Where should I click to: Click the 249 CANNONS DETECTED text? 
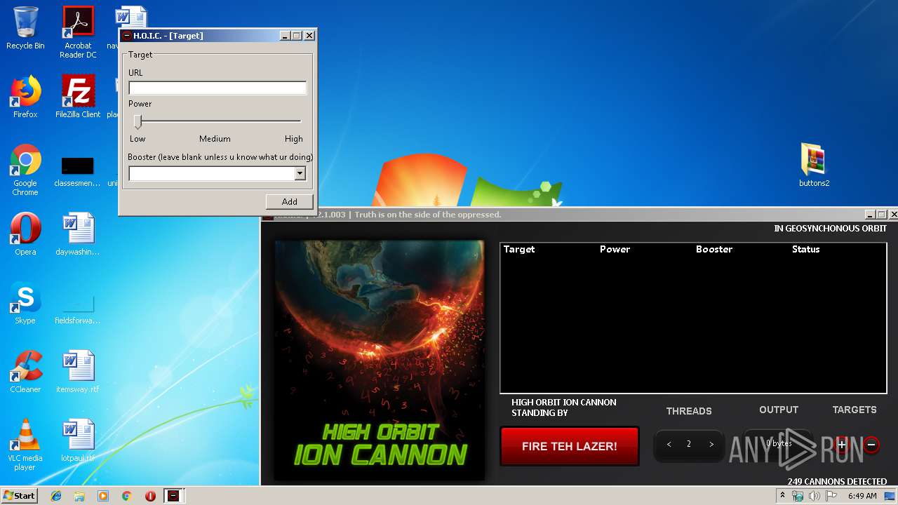837,481
